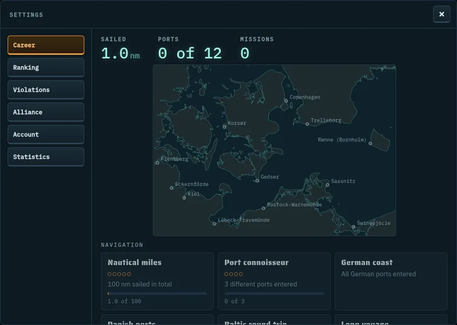Open the Nautical miles achievement card

pos(157,281)
